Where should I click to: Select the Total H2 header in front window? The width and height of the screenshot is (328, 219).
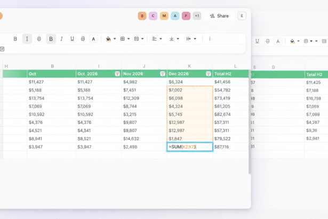coord(231,74)
